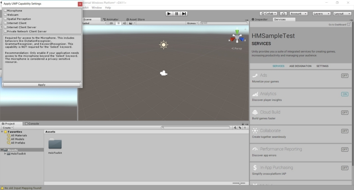This screenshot has width=354, height=190.
Task: Open the AGE DESIGNATION services tab
Action: click(300, 66)
